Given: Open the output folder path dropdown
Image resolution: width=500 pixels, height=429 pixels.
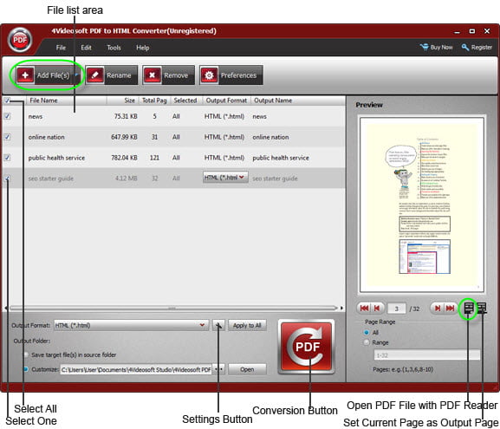Looking at the screenshot, I should click(x=218, y=369).
